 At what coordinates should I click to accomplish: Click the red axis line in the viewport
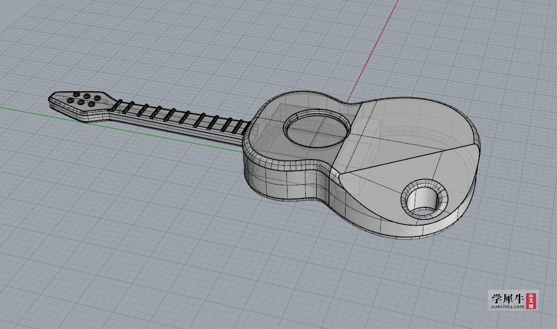(372, 51)
